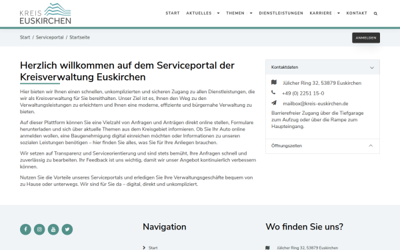Click the mailbox@kreis-euskirchen.de email address

coord(315,103)
